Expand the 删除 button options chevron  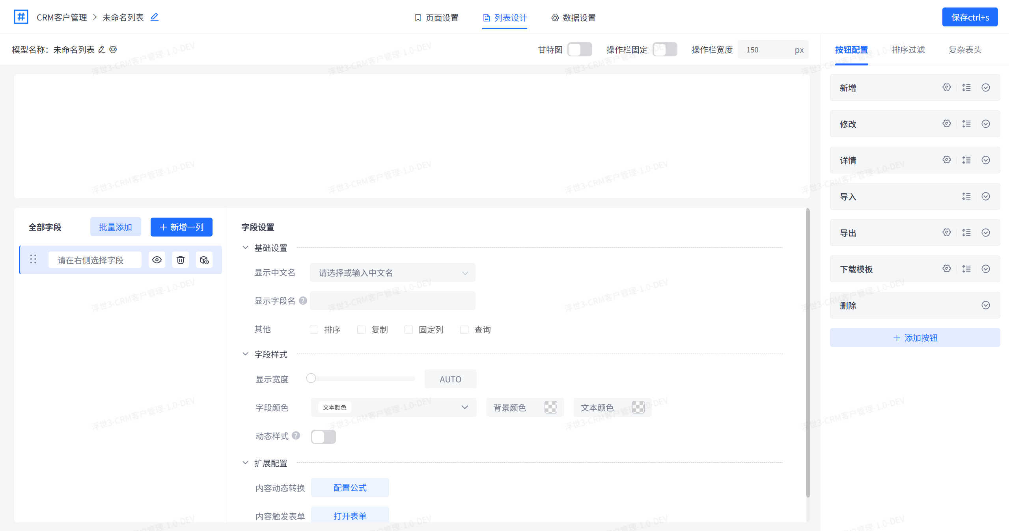tap(985, 305)
